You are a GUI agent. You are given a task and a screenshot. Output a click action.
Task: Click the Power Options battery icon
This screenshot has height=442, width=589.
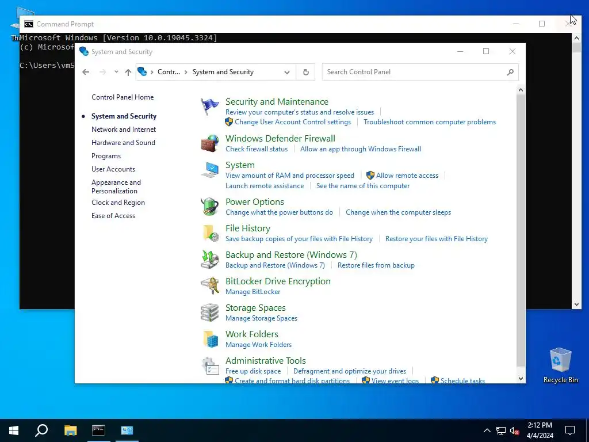tap(209, 207)
